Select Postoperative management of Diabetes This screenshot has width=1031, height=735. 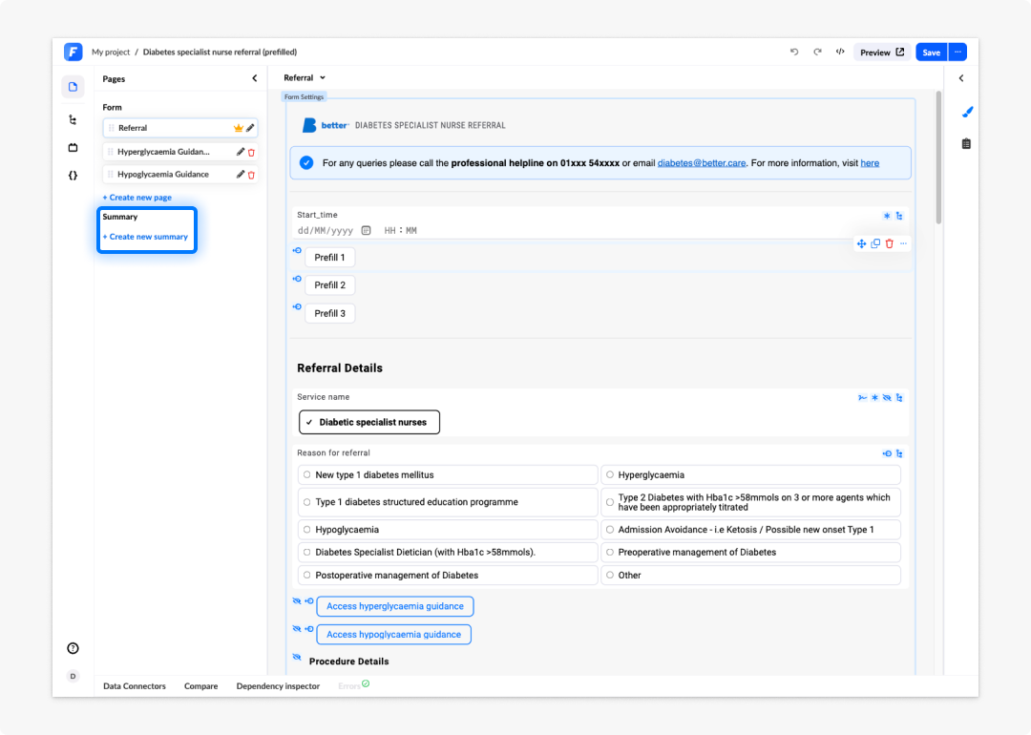point(448,576)
